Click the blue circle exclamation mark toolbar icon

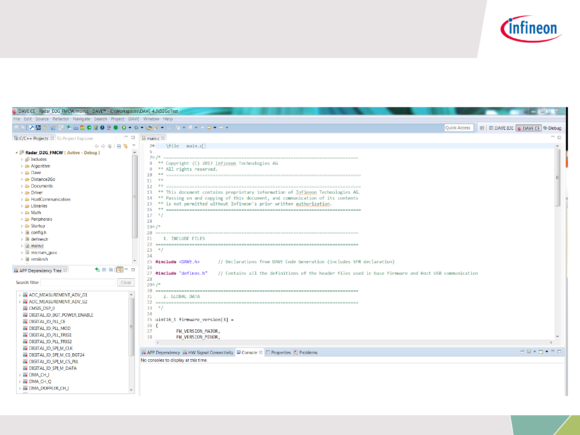click(102, 128)
